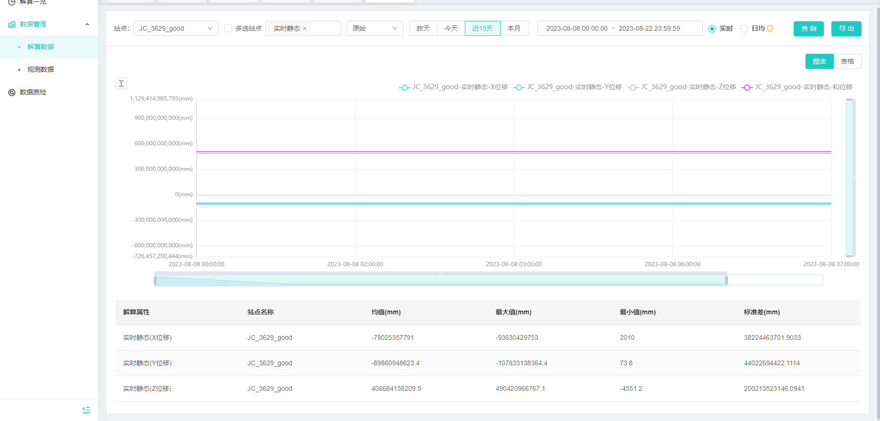Image resolution: width=880 pixels, height=421 pixels.
Task: Toggle 和位移 series legend marker
Action: coord(747,87)
